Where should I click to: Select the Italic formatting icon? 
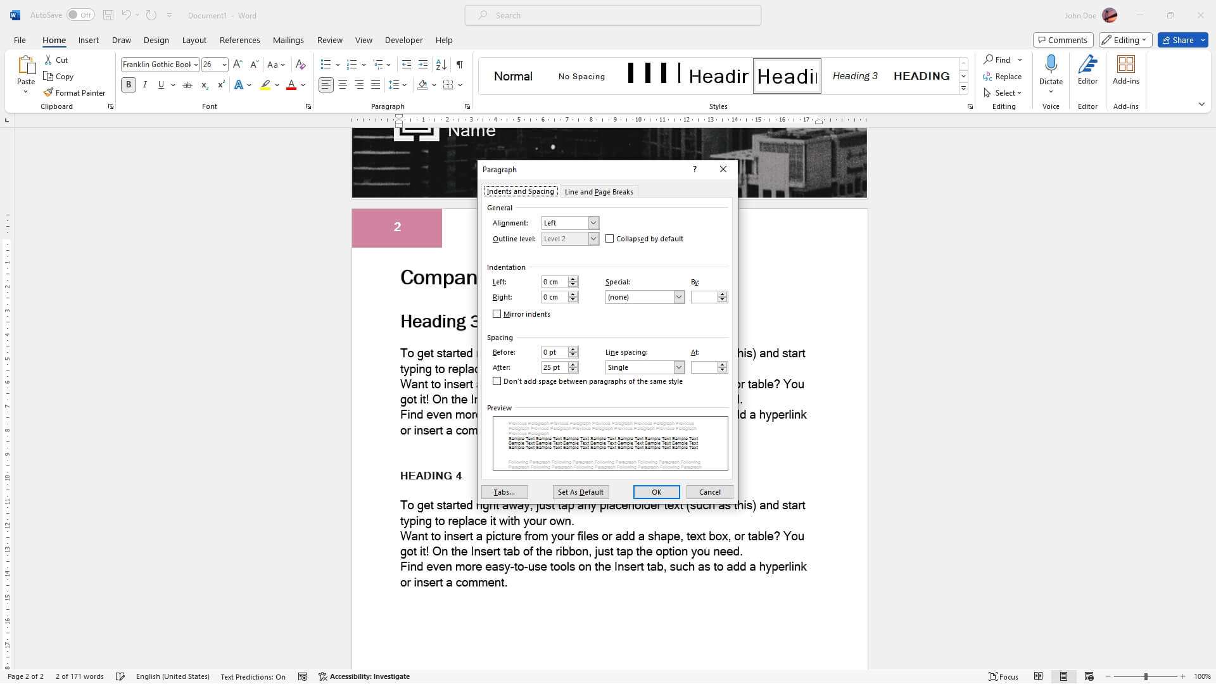[x=144, y=84]
